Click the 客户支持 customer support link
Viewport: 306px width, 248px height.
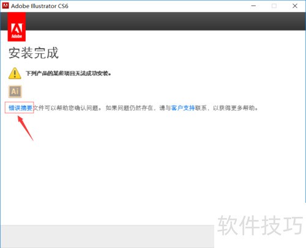click(x=183, y=108)
